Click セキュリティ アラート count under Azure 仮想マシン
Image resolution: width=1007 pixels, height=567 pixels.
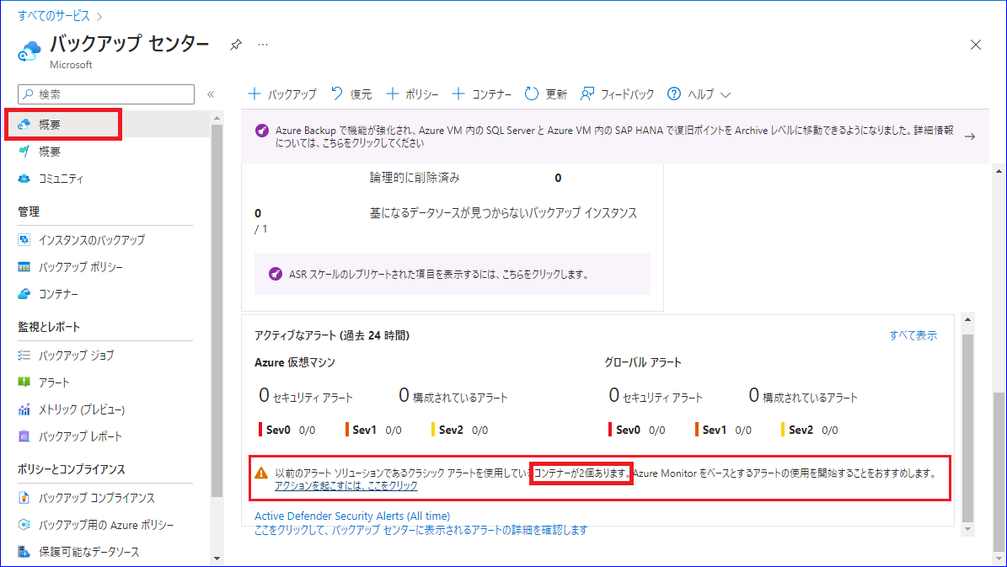pos(306,396)
